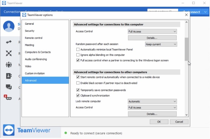
Task: Click the user profile avatar
Action: [9, 26]
